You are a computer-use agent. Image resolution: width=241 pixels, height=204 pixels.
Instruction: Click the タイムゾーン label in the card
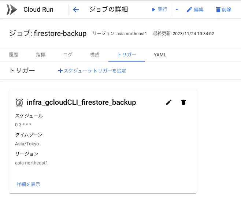[29, 135]
